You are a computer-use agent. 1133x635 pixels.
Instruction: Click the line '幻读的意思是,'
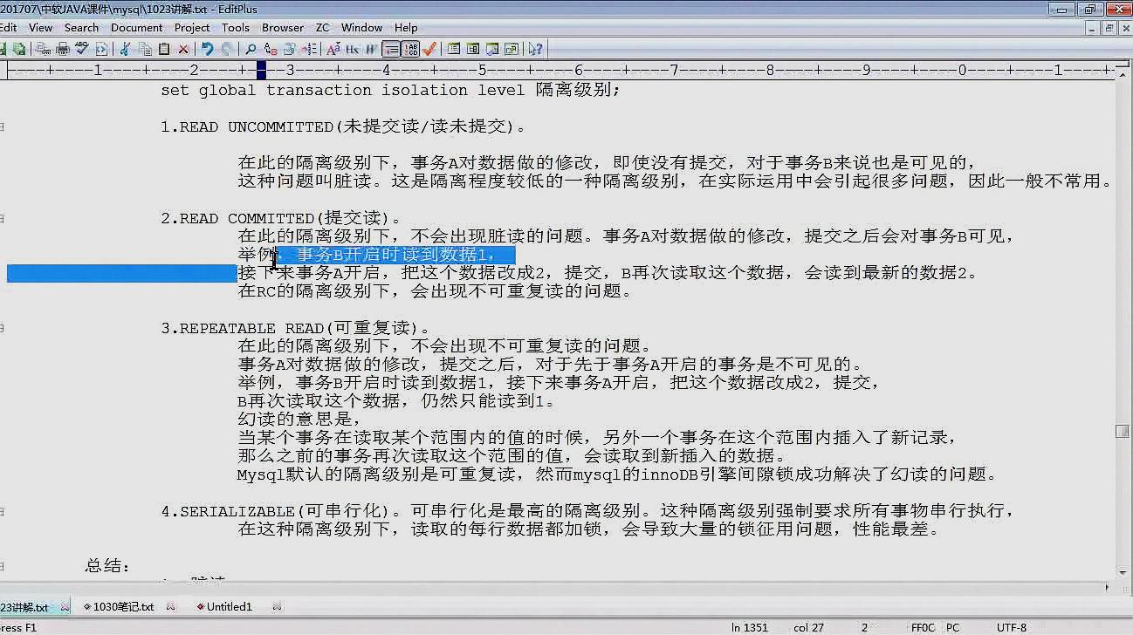(299, 420)
